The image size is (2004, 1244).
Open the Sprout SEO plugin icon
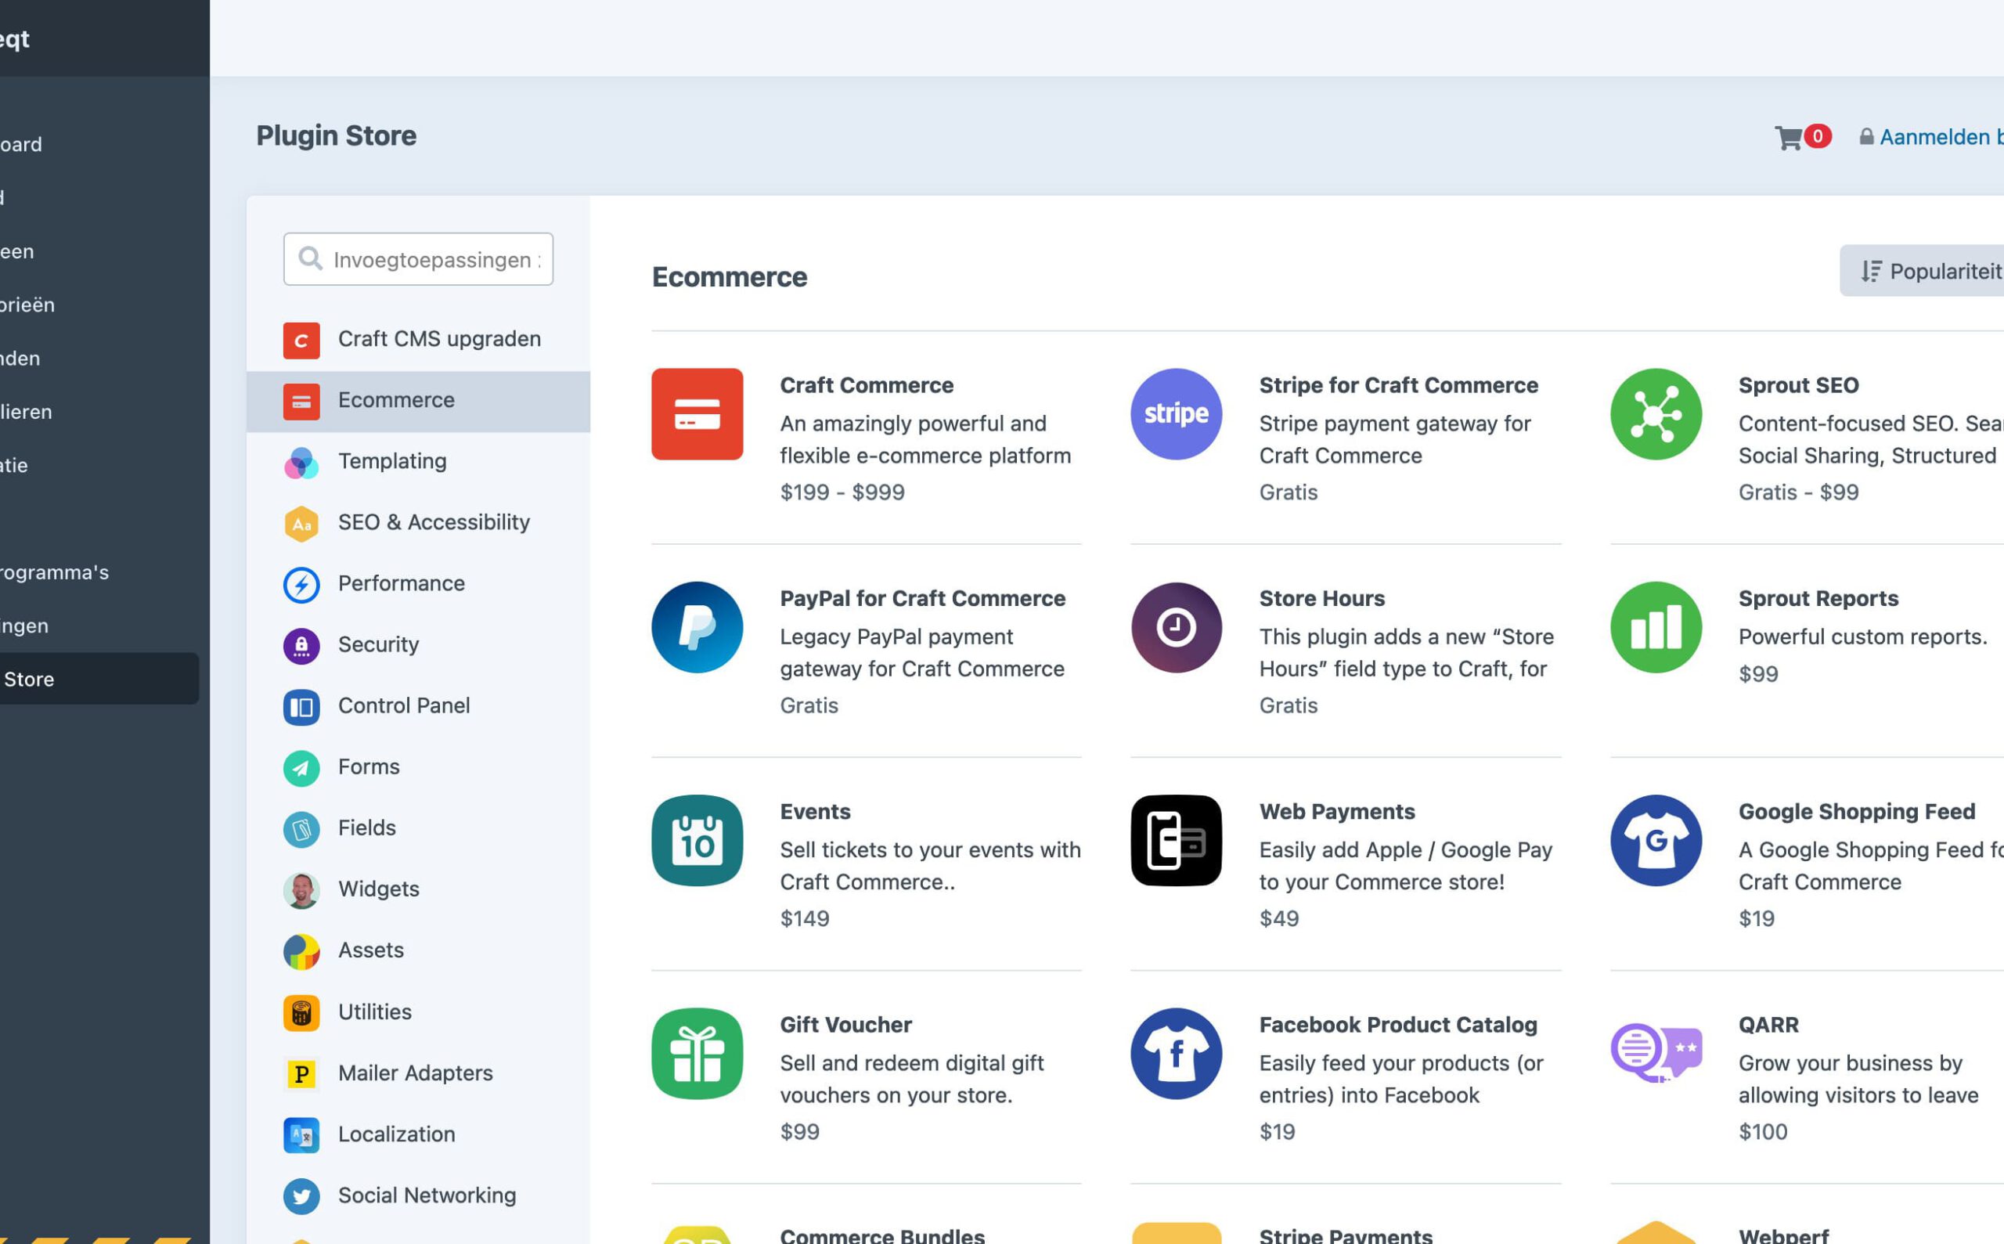point(1655,414)
